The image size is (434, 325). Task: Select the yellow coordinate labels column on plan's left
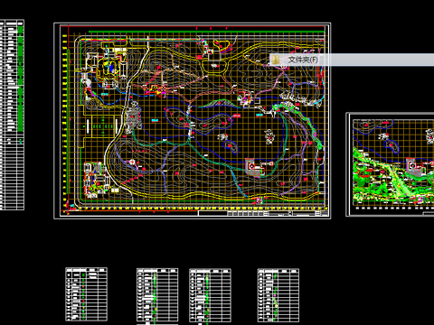click(x=64, y=120)
